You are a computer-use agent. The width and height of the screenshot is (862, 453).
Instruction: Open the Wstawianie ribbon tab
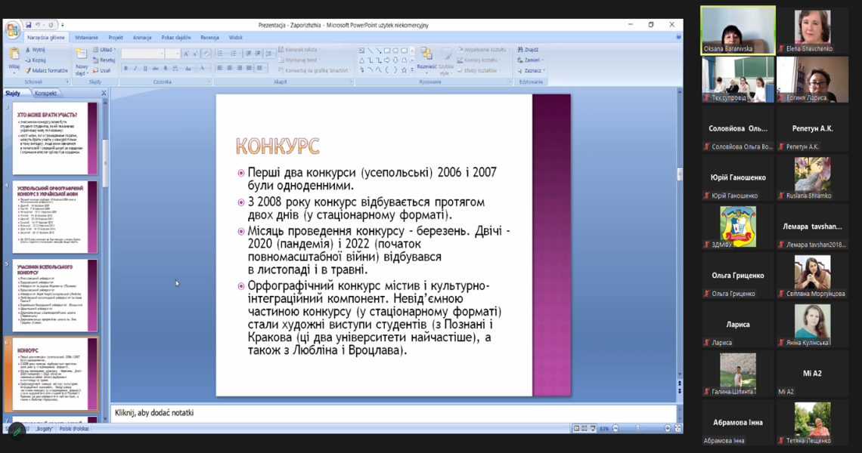86,37
